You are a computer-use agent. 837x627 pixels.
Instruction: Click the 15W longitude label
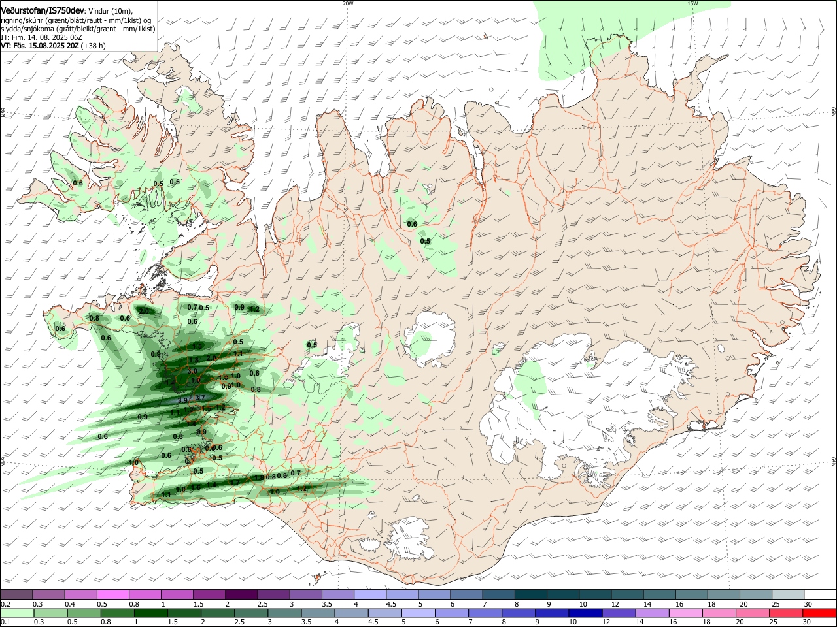[692, 3]
